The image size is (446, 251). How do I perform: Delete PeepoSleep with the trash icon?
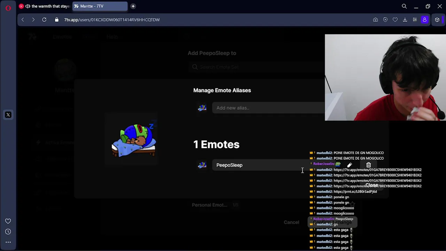[x=369, y=165]
